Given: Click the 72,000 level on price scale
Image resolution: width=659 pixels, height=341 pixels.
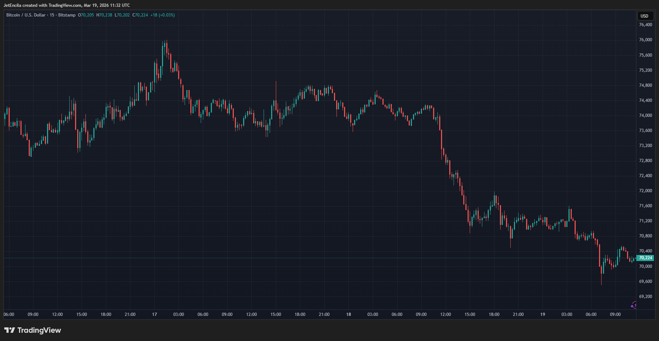Looking at the screenshot, I should (645, 191).
